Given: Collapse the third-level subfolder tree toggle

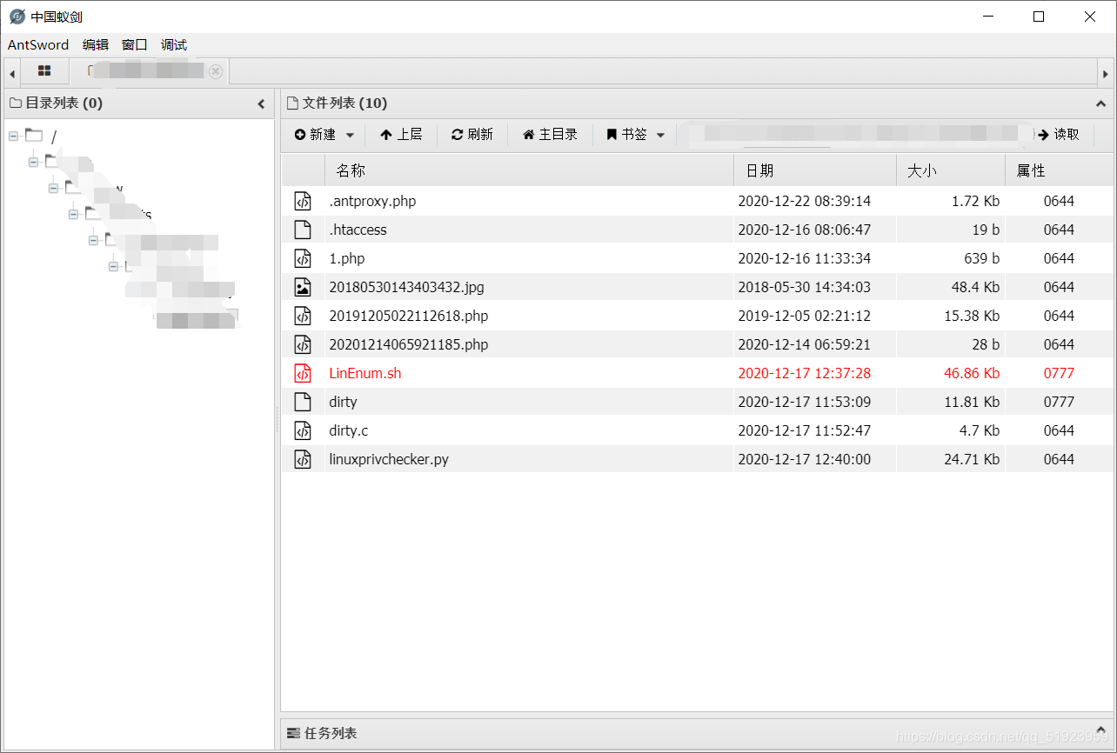Looking at the screenshot, I should tap(73, 214).
